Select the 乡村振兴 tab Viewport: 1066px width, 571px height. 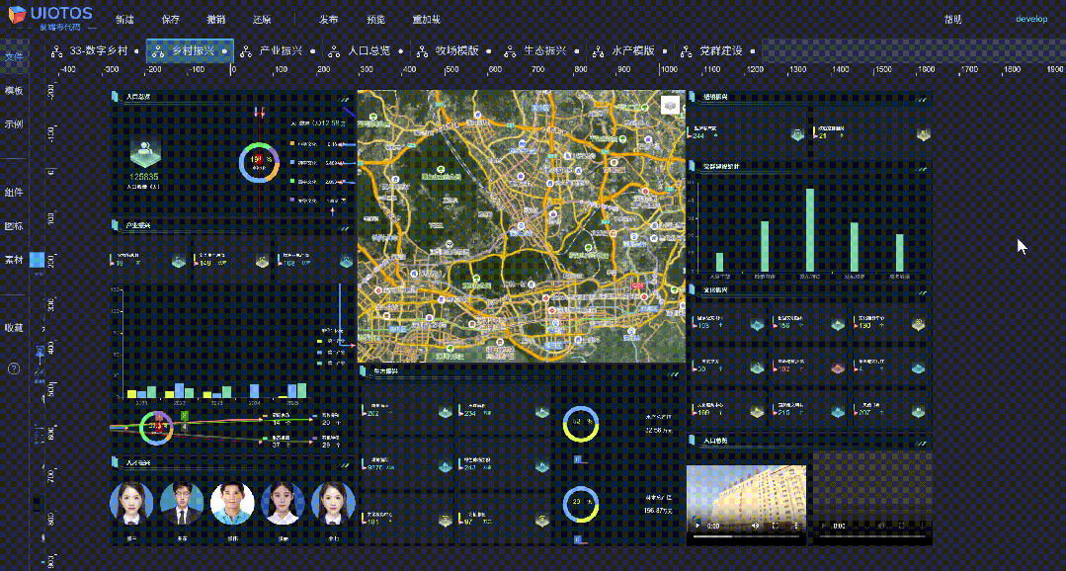191,51
